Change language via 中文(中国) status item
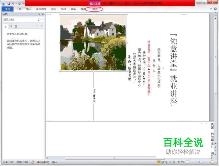 click(x=43, y=162)
